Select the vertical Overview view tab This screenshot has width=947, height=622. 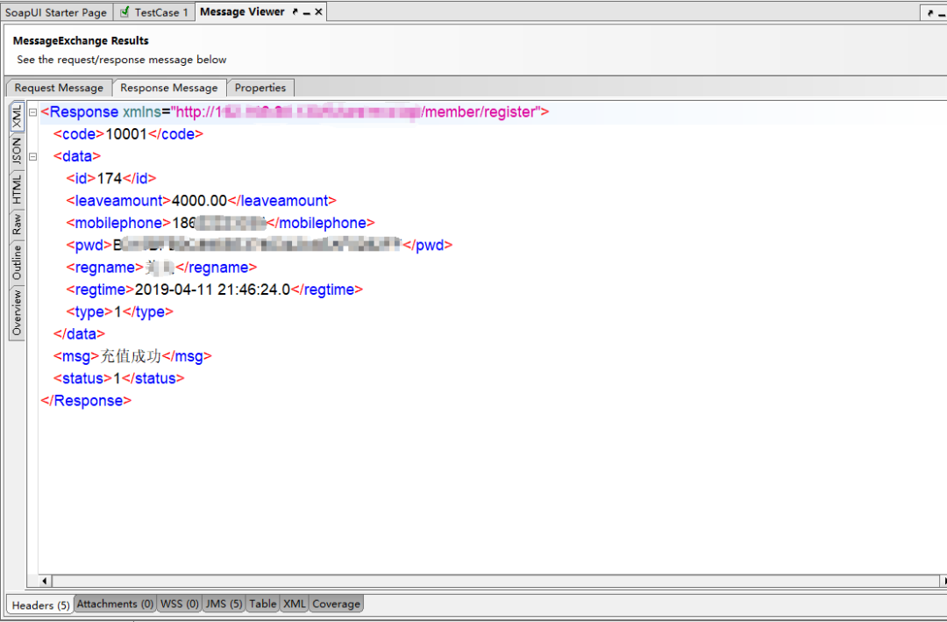17,312
